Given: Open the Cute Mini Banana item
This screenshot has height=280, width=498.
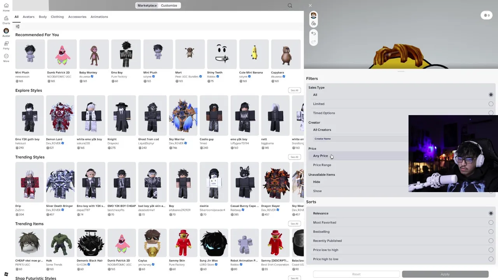Looking at the screenshot, I should click(x=254, y=54).
